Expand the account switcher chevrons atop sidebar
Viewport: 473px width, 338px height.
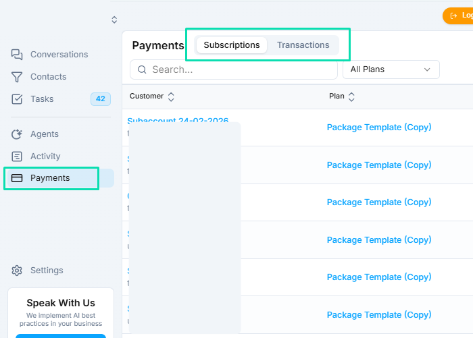tap(114, 20)
